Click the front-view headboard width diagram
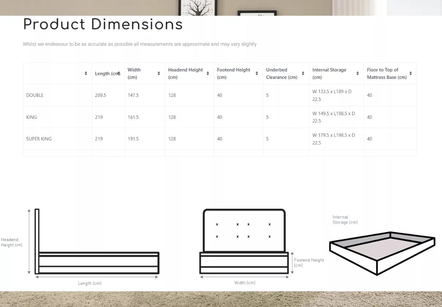Image resolution: width=442 pixels, height=307 pixels. click(x=244, y=243)
